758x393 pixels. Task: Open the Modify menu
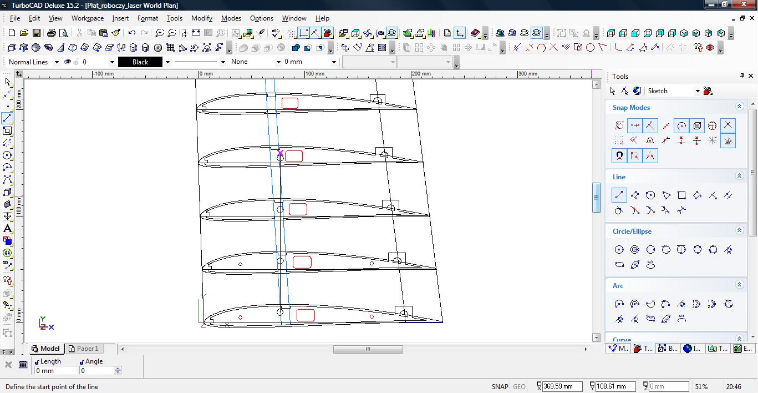(x=201, y=18)
